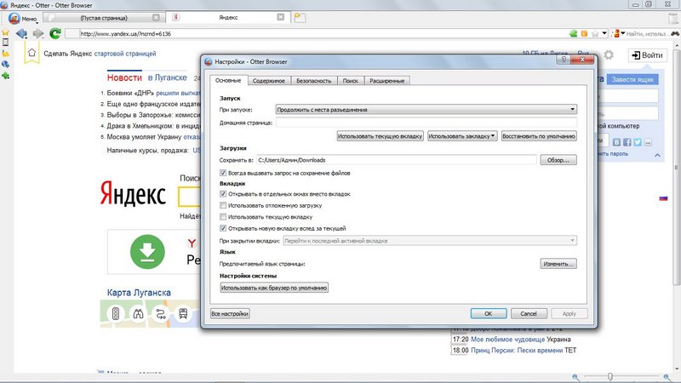Click the browser address bar URL

tap(317, 33)
